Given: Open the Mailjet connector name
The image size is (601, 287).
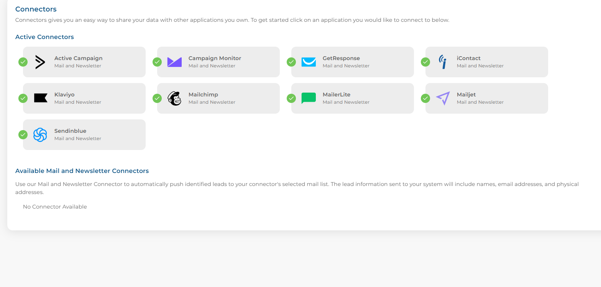Looking at the screenshot, I should pos(466,95).
